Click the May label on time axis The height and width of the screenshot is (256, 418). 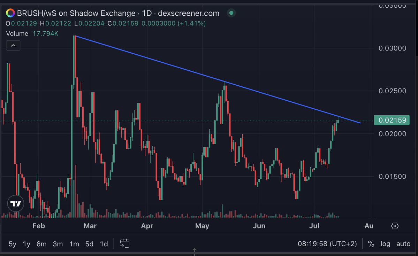pyautogui.click(x=202, y=226)
